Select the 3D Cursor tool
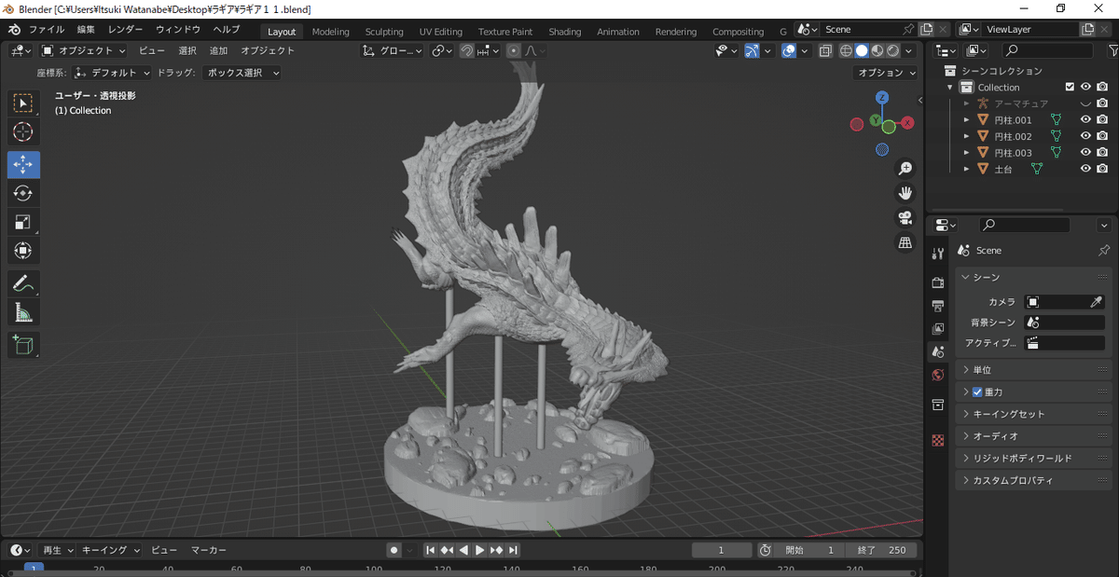 [x=23, y=132]
